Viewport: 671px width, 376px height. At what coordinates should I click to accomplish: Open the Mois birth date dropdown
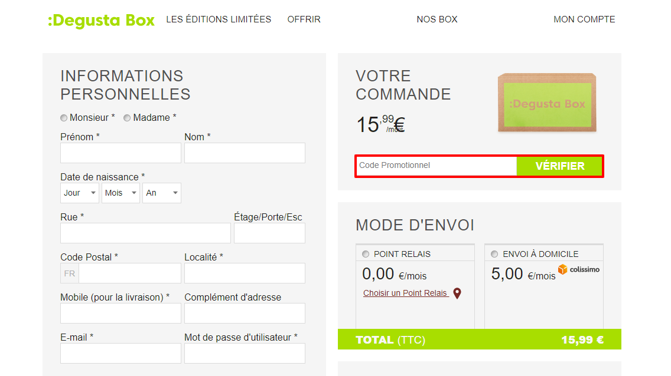click(x=120, y=193)
